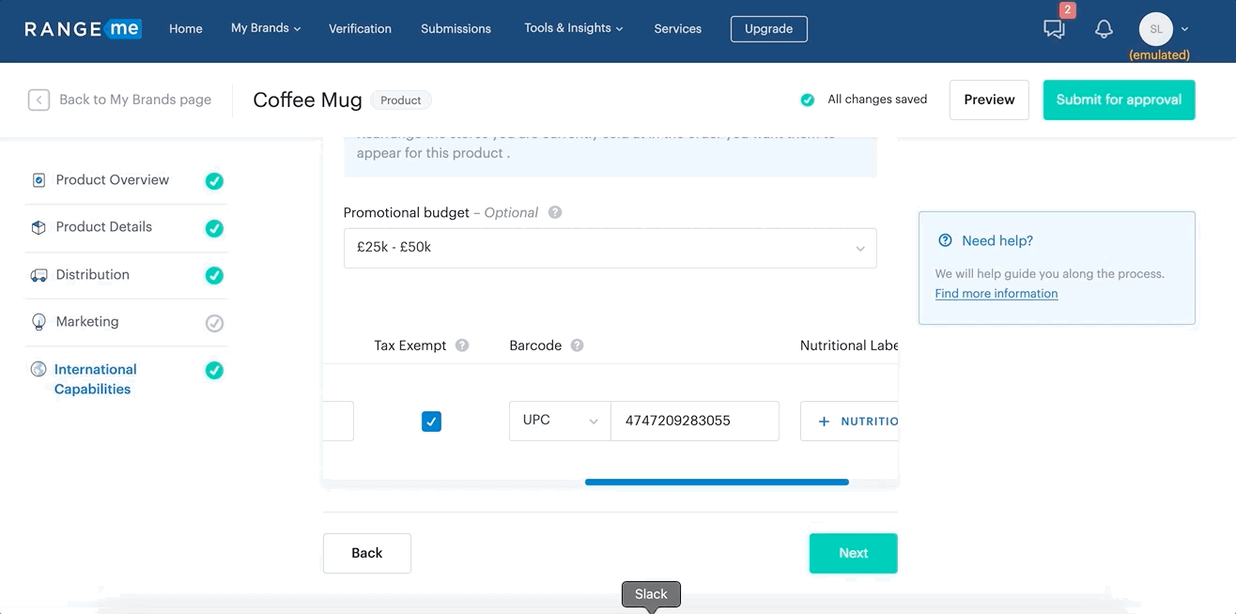The height and width of the screenshot is (614, 1236).
Task: Open the notifications bell
Action: click(x=1104, y=29)
